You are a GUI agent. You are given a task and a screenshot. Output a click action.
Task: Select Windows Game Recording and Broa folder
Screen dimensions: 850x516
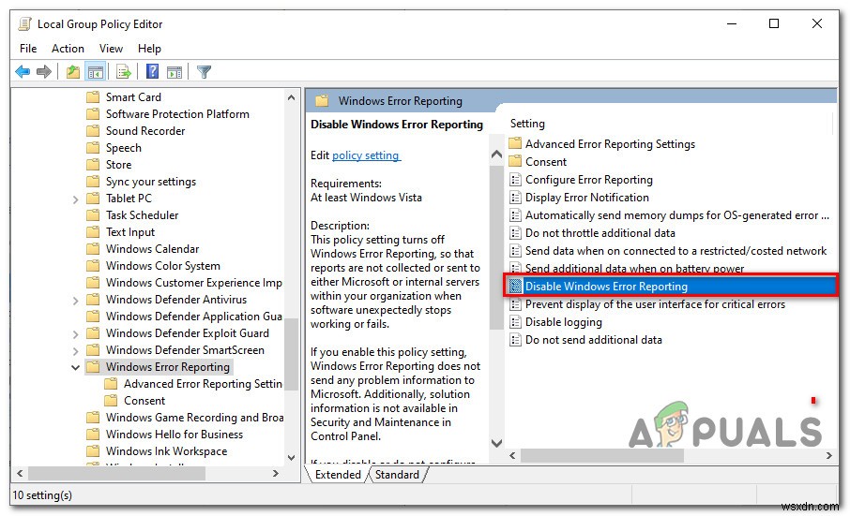194,418
